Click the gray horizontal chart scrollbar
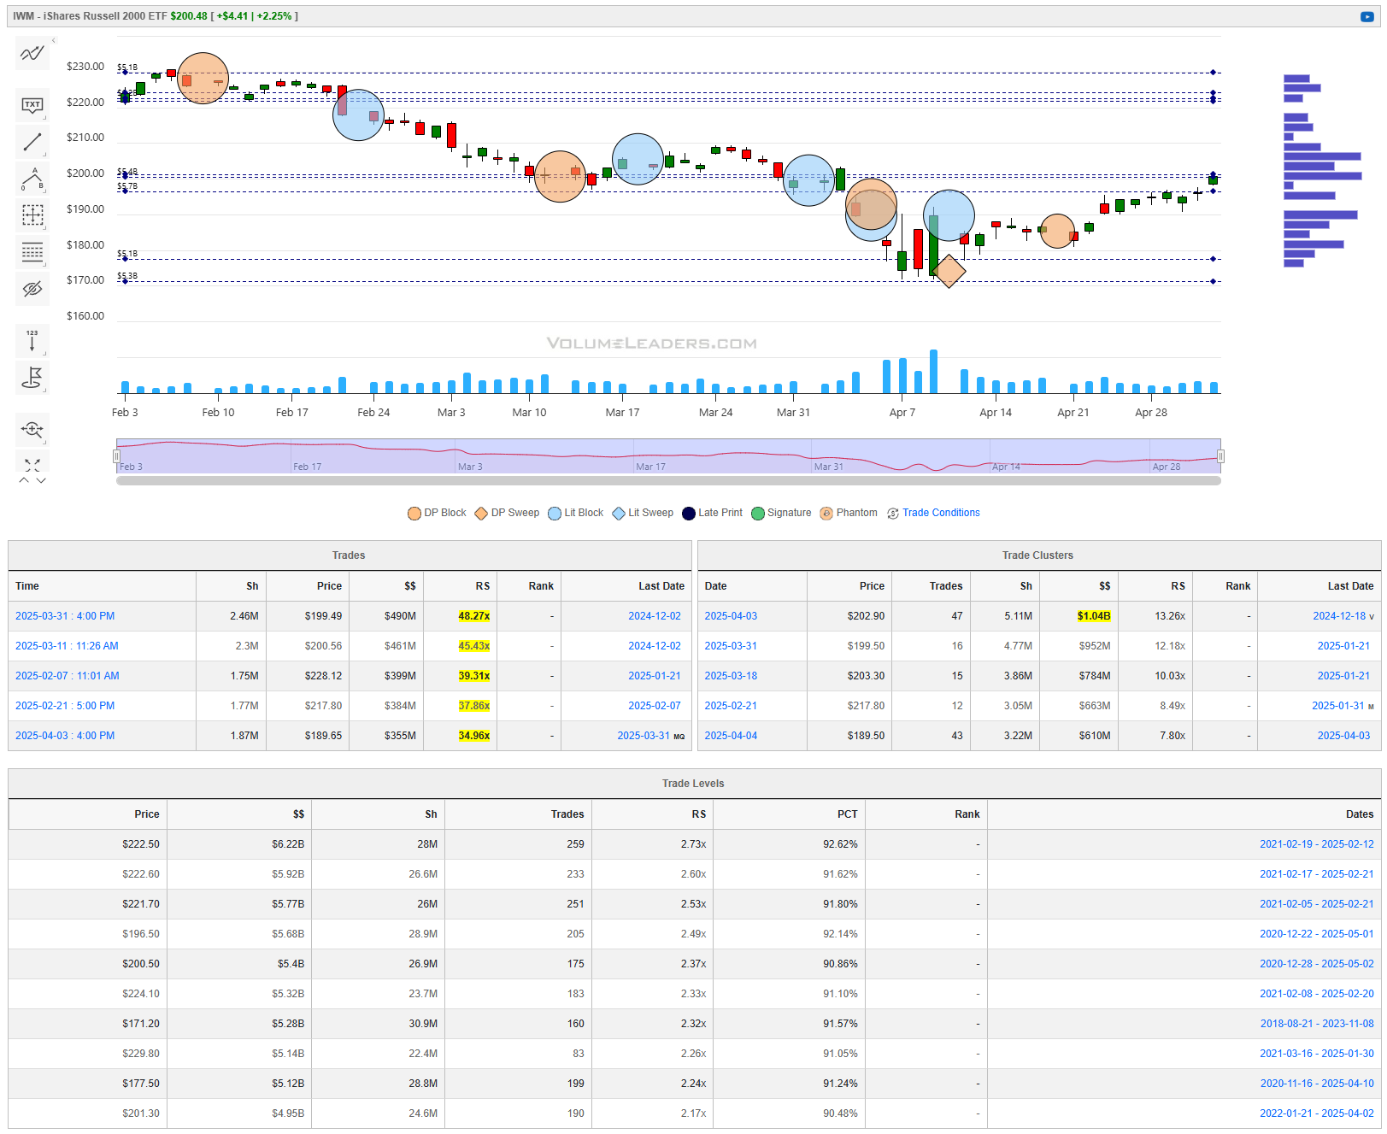The height and width of the screenshot is (1134, 1387). [668, 480]
